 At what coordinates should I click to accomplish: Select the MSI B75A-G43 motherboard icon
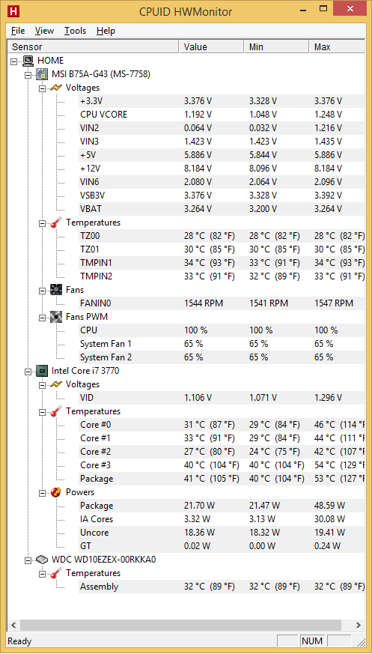pos(42,74)
